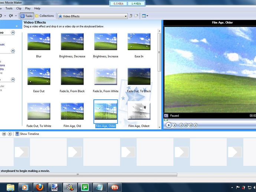Screen dimensions: 256x192
Task: Click the storyboard horizontal scrollbar
Action: click(89, 175)
